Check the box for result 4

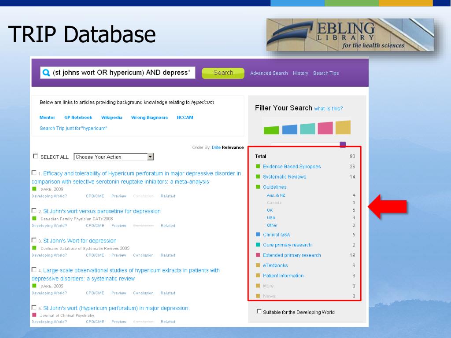34,270
